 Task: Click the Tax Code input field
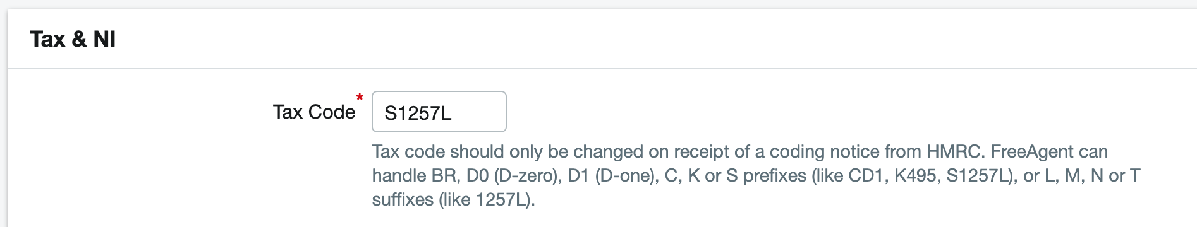click(x=439, y=112)
